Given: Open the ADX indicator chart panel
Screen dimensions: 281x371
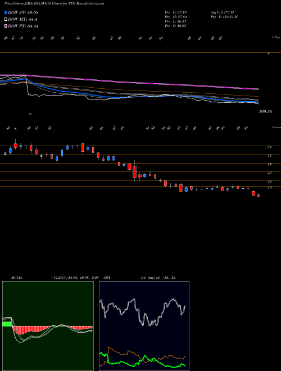Looking at the screenshot, I should pos(144,326).
